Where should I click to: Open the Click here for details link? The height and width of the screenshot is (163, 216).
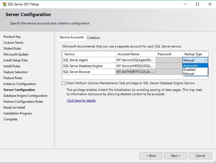[x=81, y=101]
